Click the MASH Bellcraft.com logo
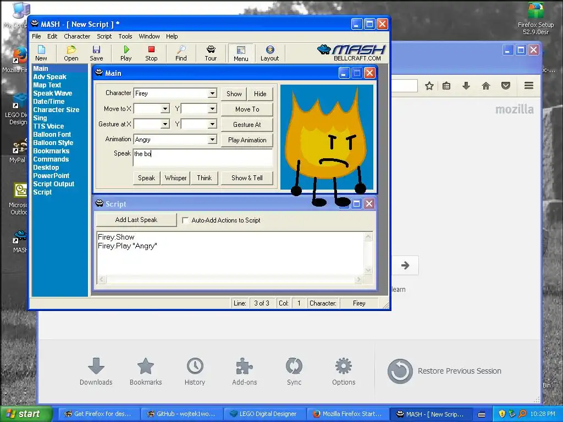The height and width of the screenshot is (422, 563). [x=351, y=53]
